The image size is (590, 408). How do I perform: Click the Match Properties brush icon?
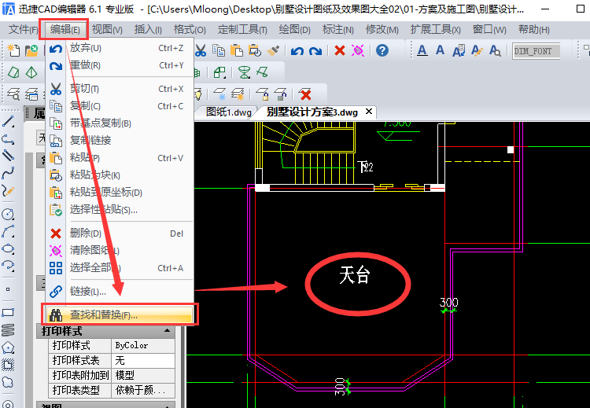pos(273,50)
